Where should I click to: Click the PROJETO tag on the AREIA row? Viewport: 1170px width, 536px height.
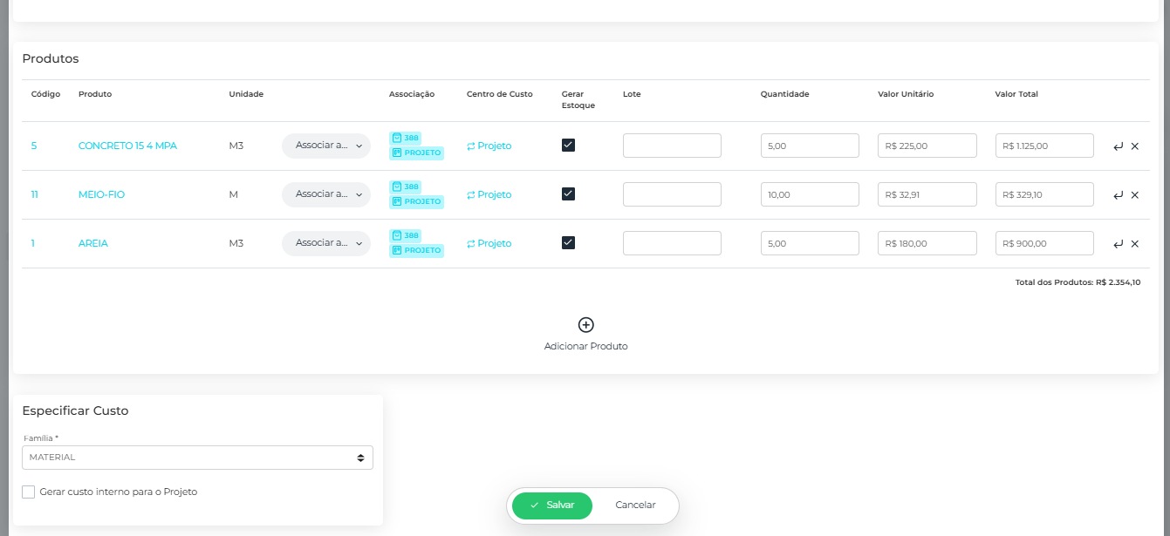coord(417,251)
